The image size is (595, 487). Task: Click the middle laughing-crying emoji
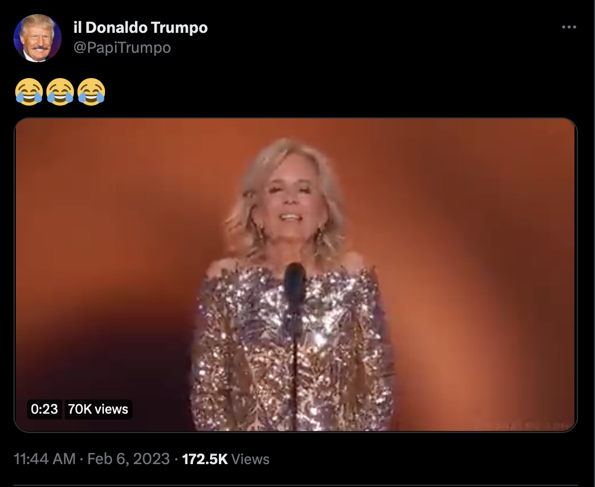coord(60,92)
